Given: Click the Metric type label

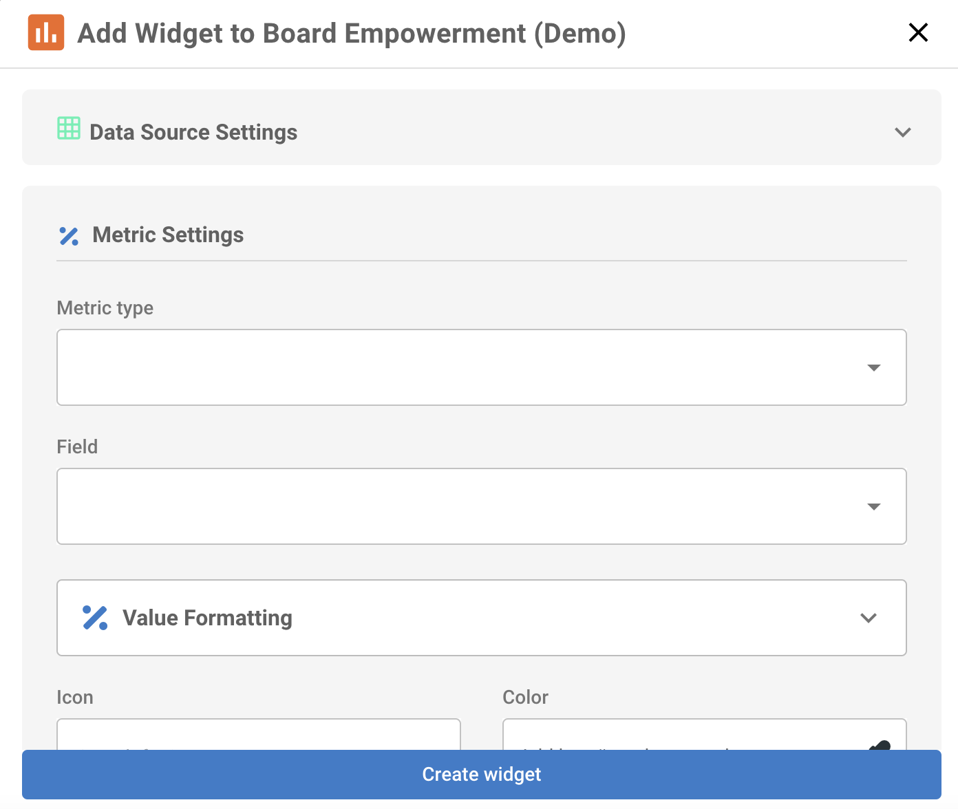Looking at the screenshot, I should pyautogui.click(x=105, y=308).
